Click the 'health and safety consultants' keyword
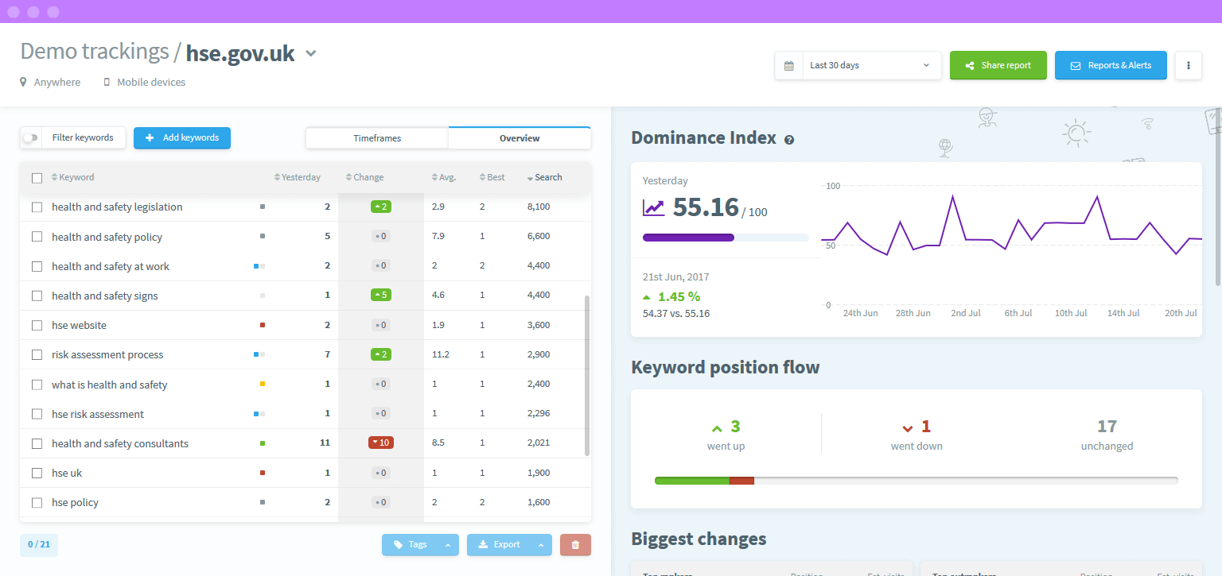 pyautogui.click(x=120, y=443)
